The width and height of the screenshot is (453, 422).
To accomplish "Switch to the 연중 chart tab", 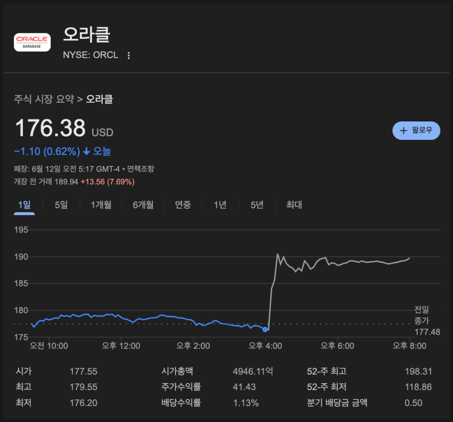I will (183, 205).
